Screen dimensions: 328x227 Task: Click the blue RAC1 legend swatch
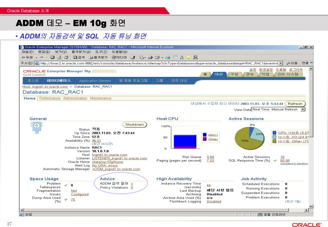pyautogui.click(x=205, y=135)
